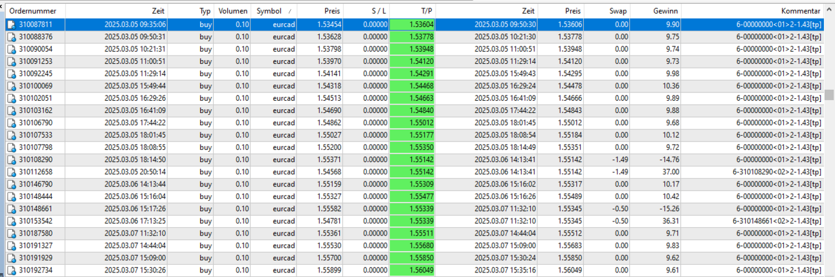835x277 pixels.
Task: Click the order icon beside 310146790
Action: coord(11,184)
